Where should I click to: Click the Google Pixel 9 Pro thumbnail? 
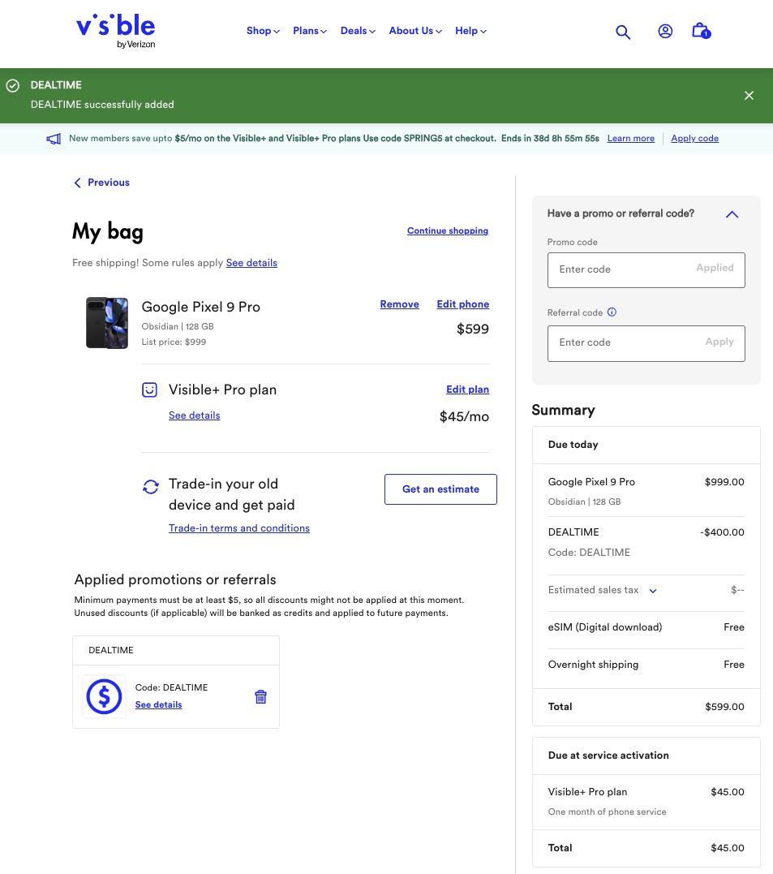click(107, 323)
